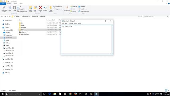Go back with the Back arrow
Screen dimensions: 170x96
[2, 17]
